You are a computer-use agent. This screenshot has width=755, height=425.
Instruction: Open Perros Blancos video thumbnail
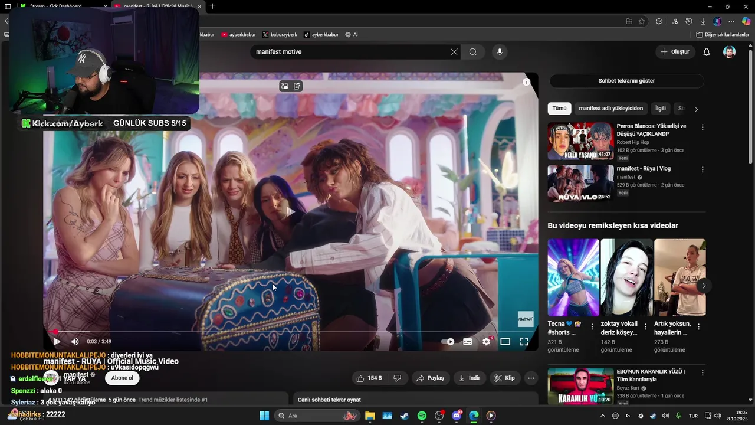pos(580,141)
